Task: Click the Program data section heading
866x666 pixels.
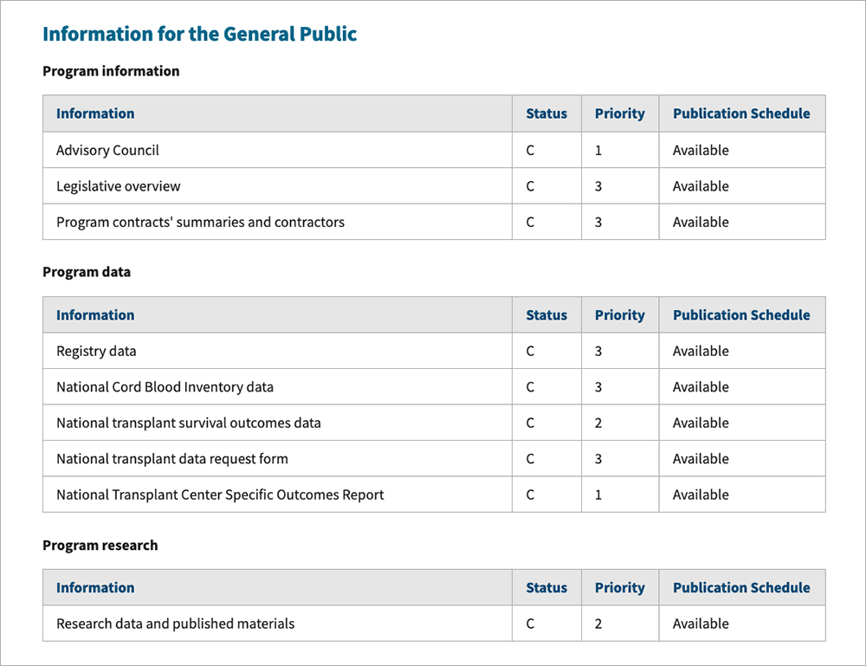Action: [87, 272]
